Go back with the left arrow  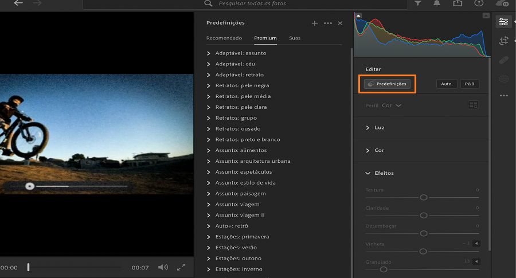click(x=18, y=3)
